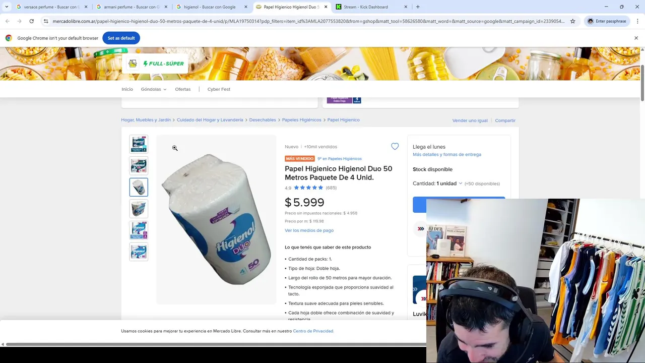Reload the page with the refresh icon

[x=31, y=21]
